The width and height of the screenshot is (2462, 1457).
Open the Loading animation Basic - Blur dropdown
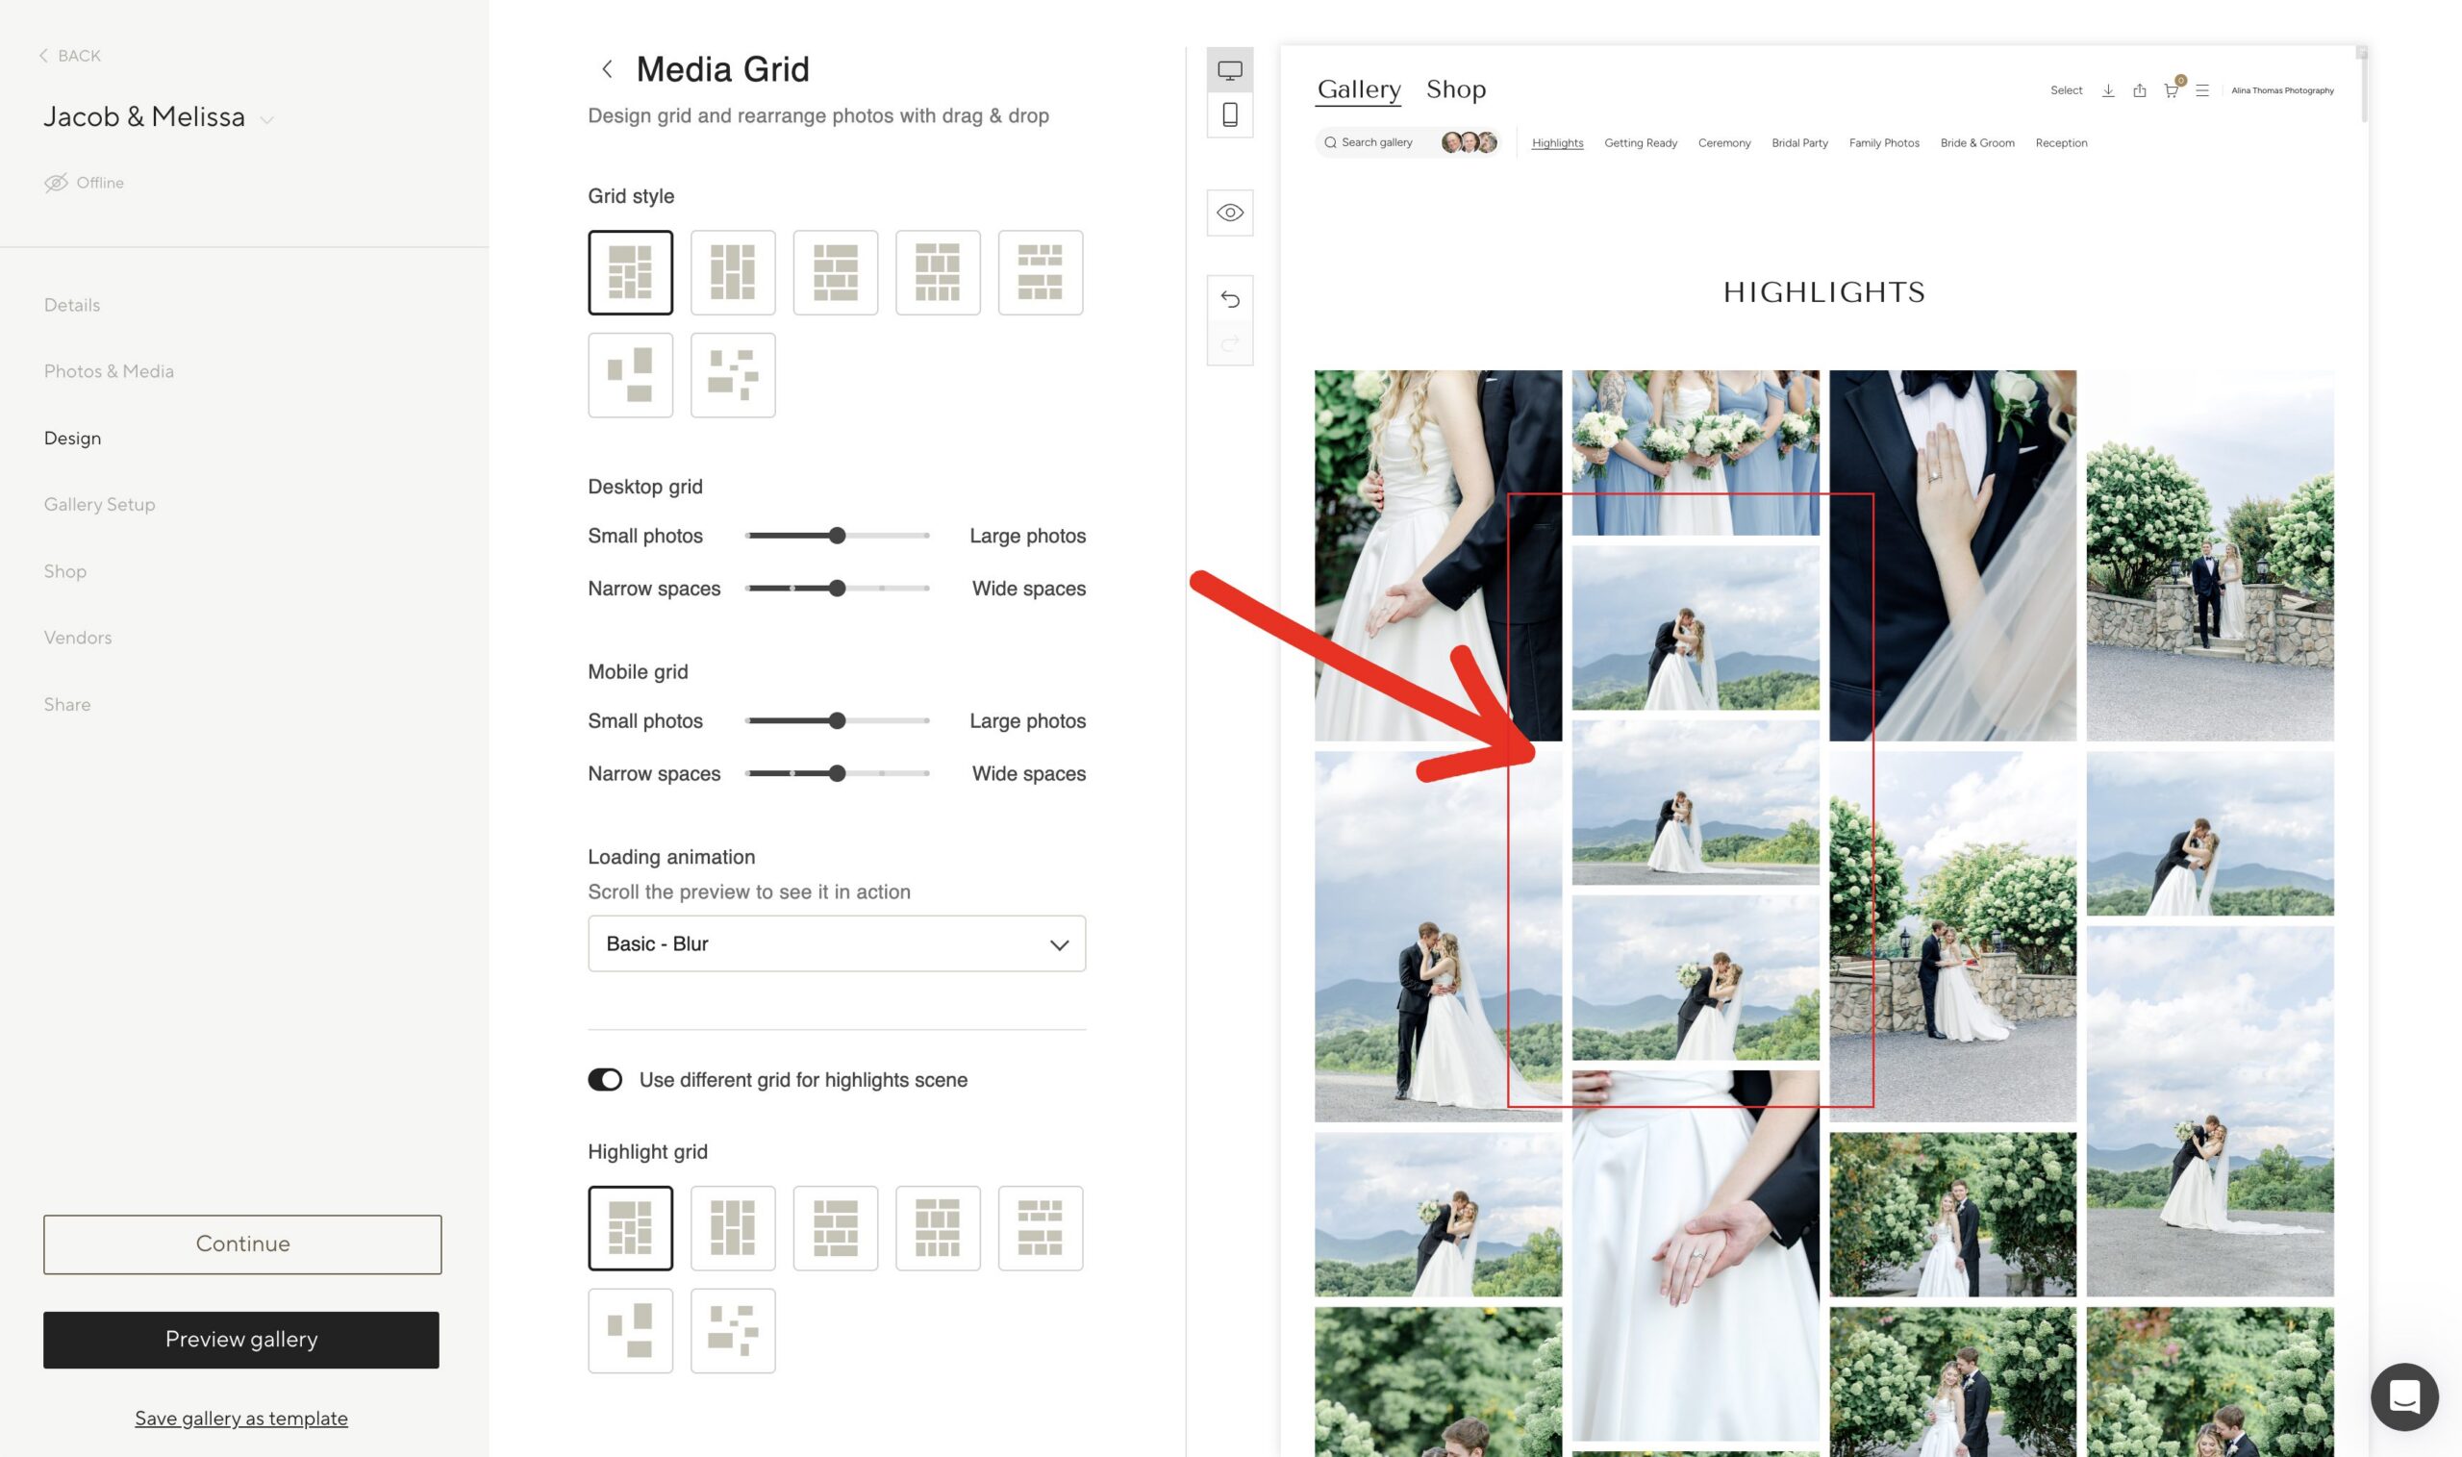837,943
